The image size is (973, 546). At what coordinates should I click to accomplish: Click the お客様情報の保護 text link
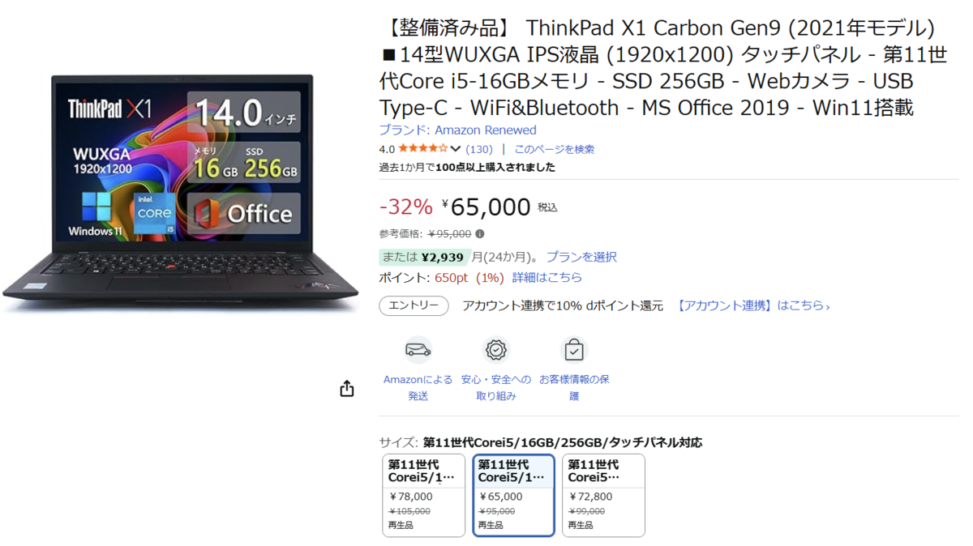click(574, 387)
